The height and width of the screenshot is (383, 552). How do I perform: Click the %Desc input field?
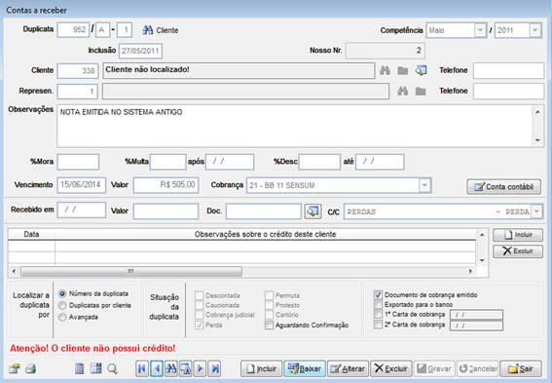point(319,162)
